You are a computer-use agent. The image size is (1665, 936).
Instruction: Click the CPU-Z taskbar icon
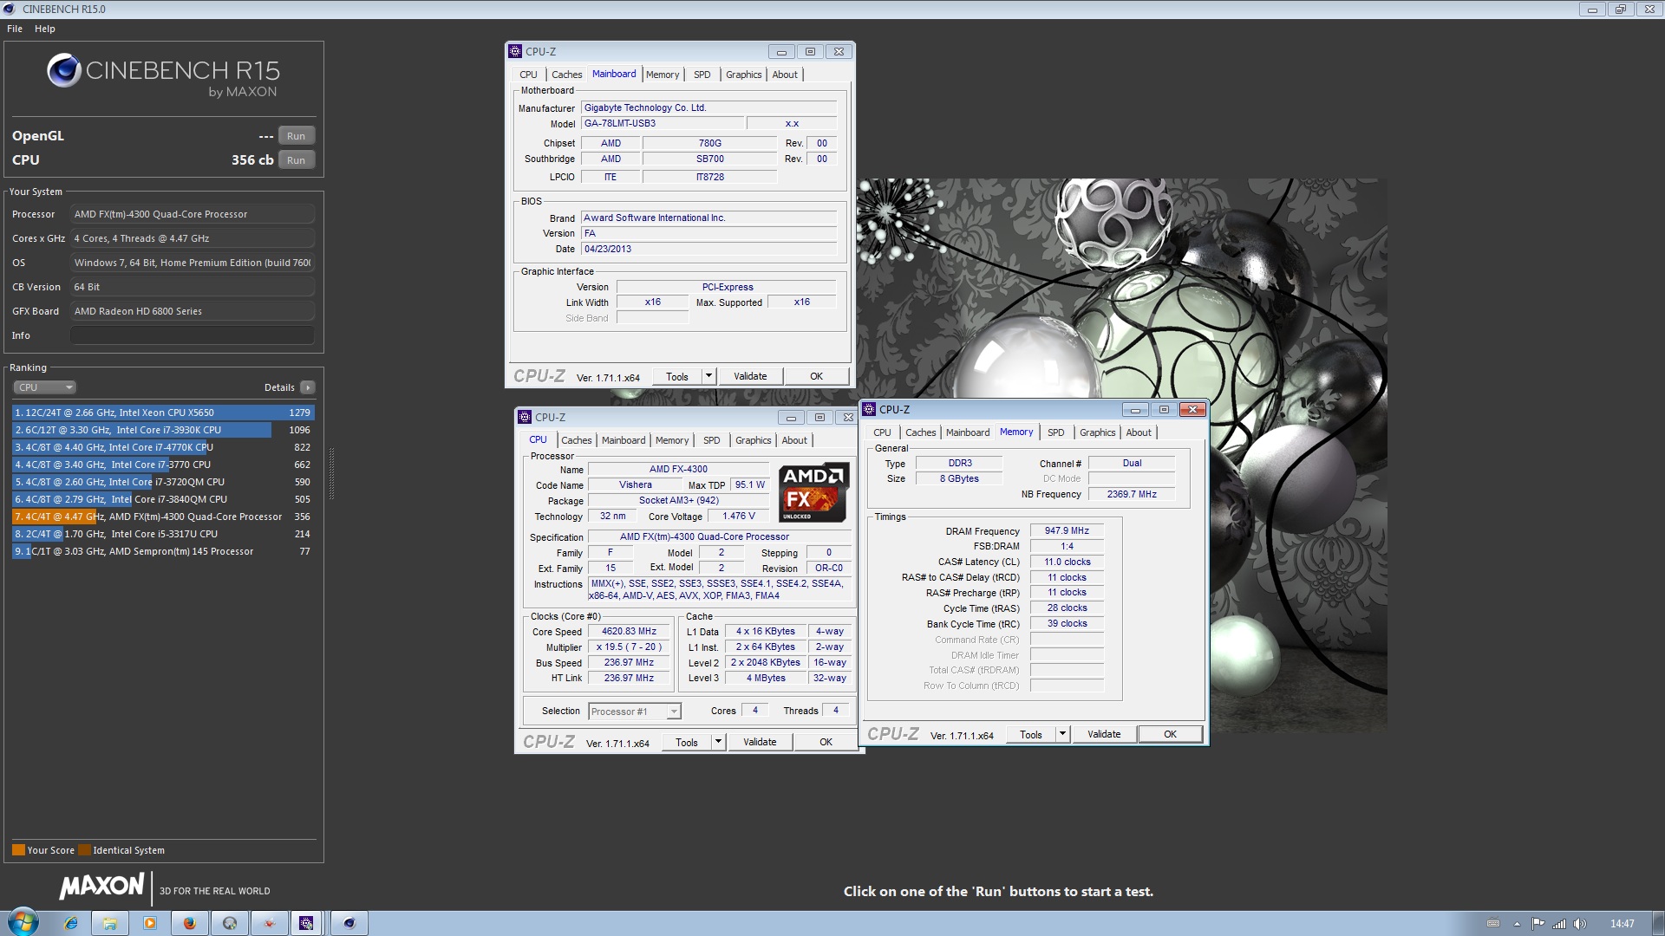pyautogui.click(x=306, y=923)
